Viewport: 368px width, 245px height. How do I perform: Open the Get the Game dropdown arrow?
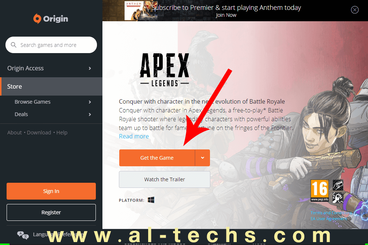203,158
